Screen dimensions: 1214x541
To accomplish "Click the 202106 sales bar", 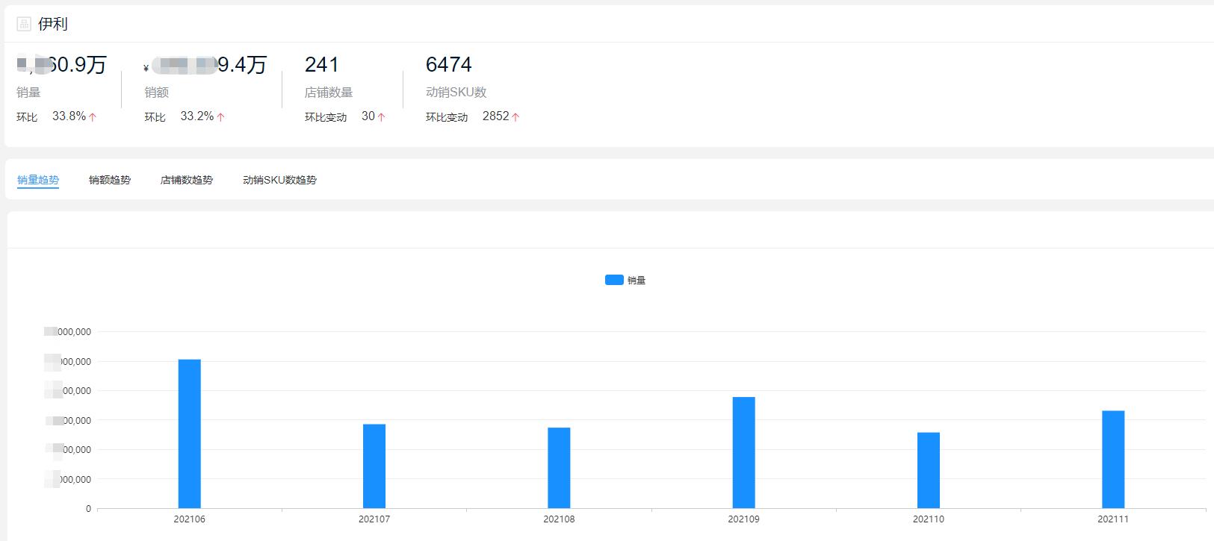I will tap(190, 434).
